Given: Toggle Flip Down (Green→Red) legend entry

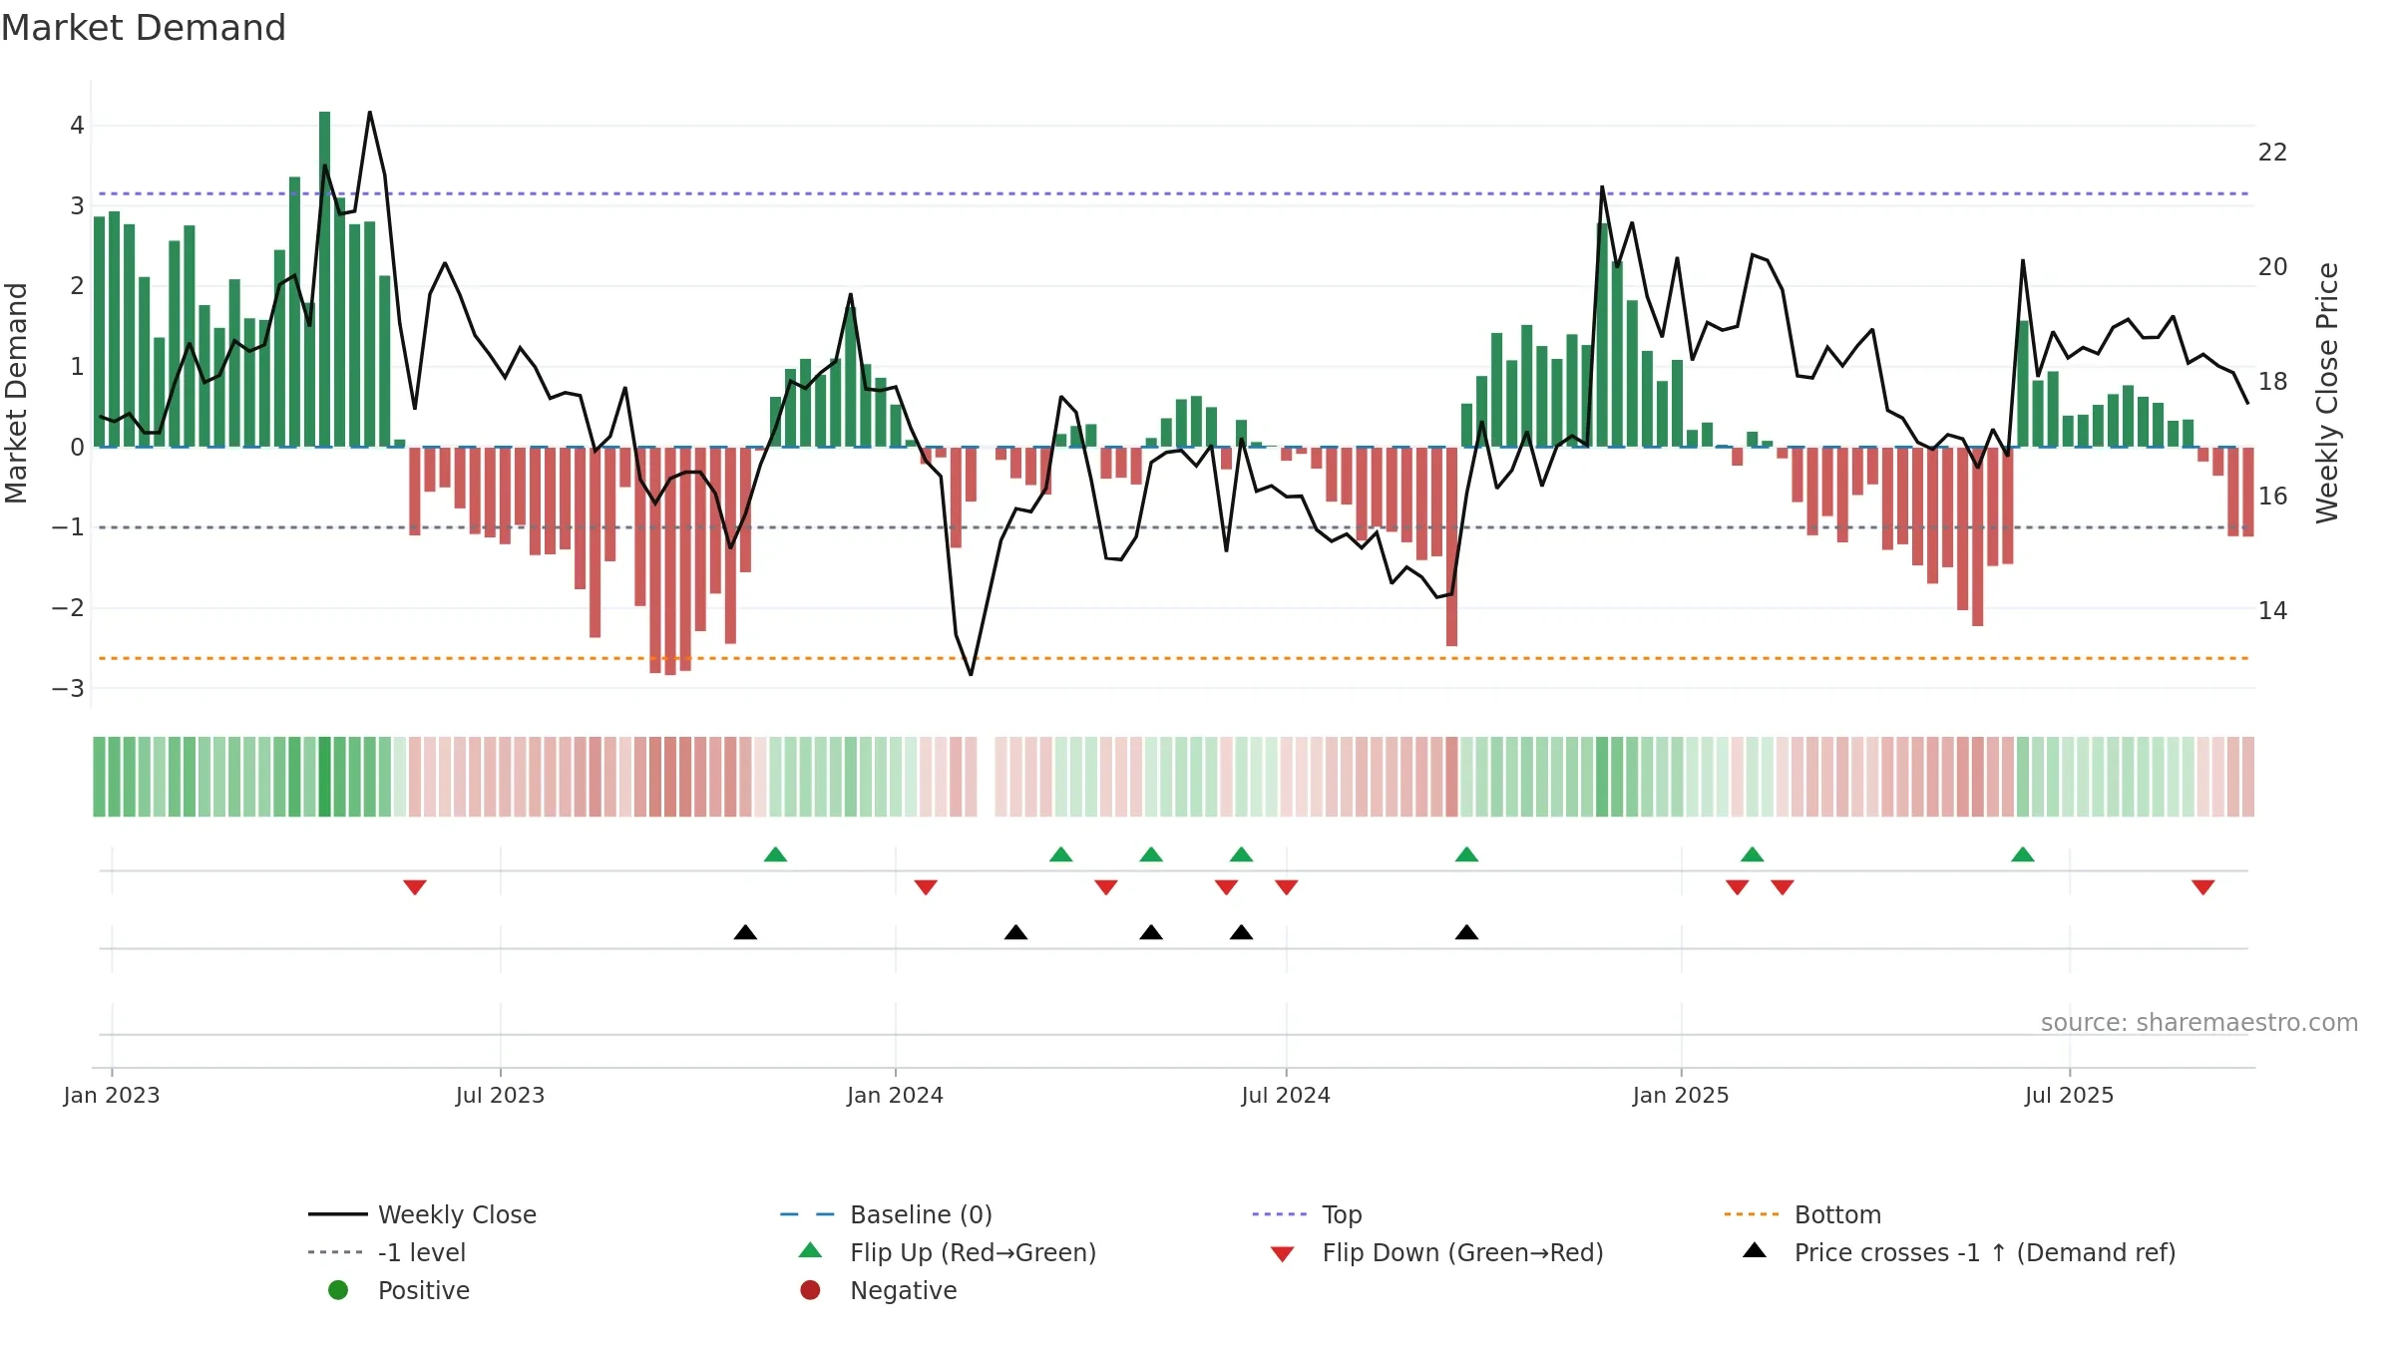Looking at the screenshot, I should click(1436, 1252).
